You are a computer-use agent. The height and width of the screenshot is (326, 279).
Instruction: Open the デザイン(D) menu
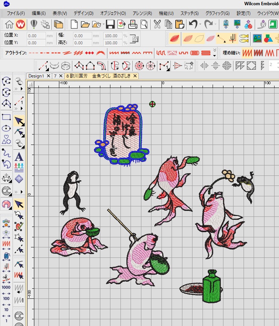point(84,13)
